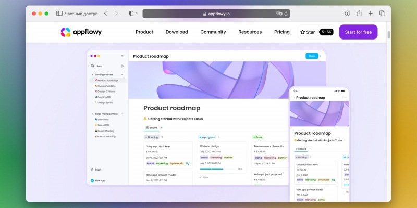Viewport: 417px width, 208px height.
Task: Open the Rate app prompt modal card
Action: 168,178
